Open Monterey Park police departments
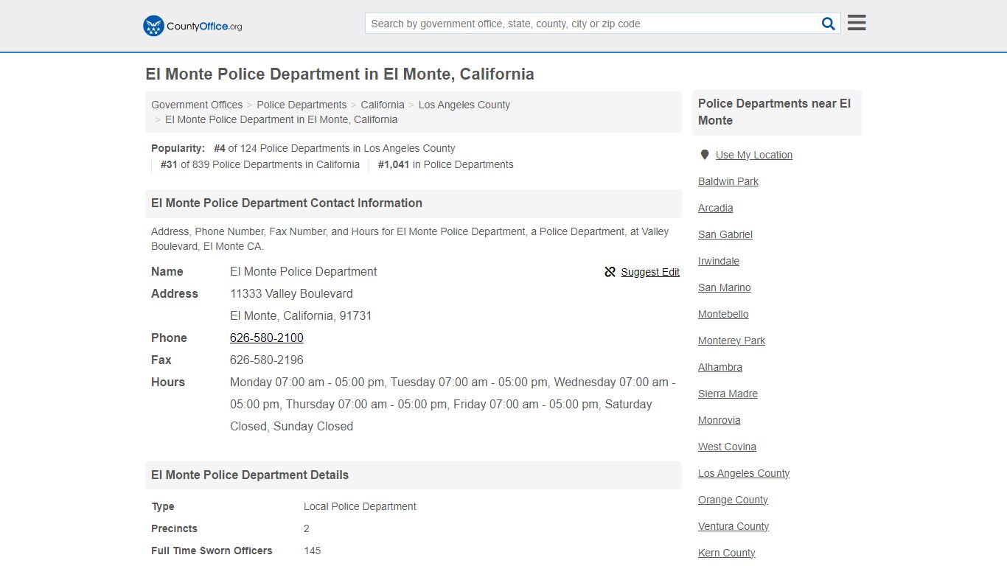The height and width of the screenshot is (566, 1007). 732,340
